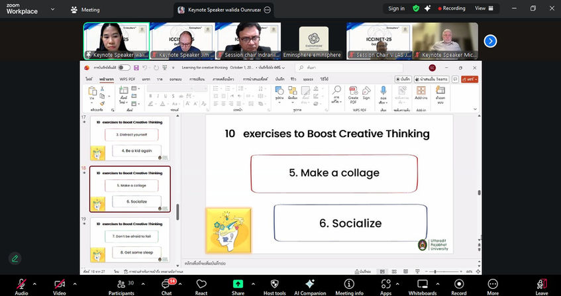This screenshot has width=561, height=296.
Task: Click the Arrange icon in drawing group
Action: click(x=292, y=91)
